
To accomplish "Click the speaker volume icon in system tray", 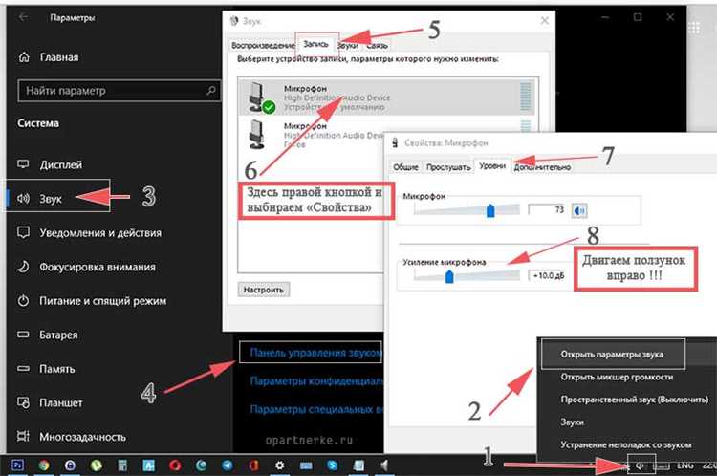I will [641, 465].
